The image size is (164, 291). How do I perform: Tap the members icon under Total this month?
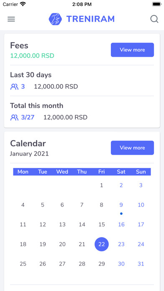tap(14, 117)
